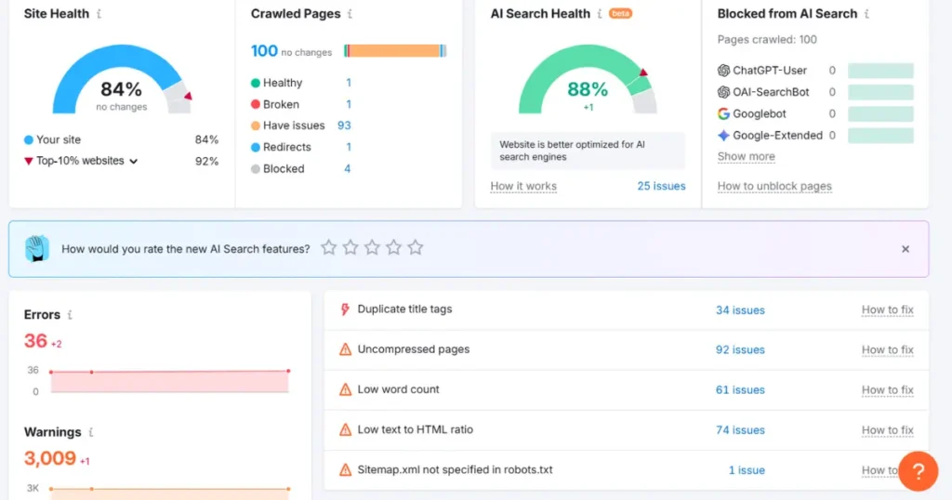The image size is (952, 500).
Task: Dismiss the AI Search rating banner
Action: tap(906, 249)
